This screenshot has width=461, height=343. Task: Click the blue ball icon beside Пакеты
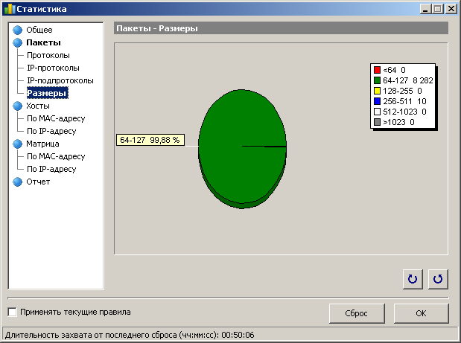[x=18, y=42]
